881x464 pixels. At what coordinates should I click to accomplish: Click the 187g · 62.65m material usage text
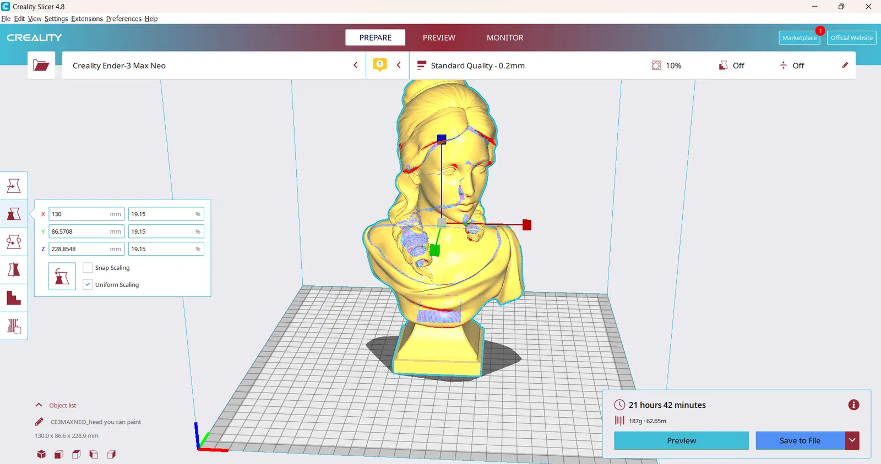[648, 421]
